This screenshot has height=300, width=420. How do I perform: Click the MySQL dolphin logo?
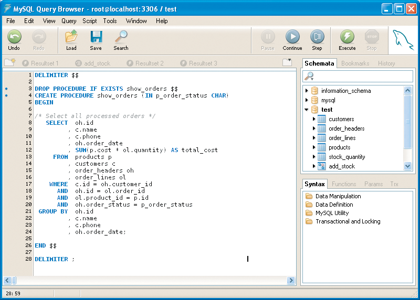click(403, 40)
